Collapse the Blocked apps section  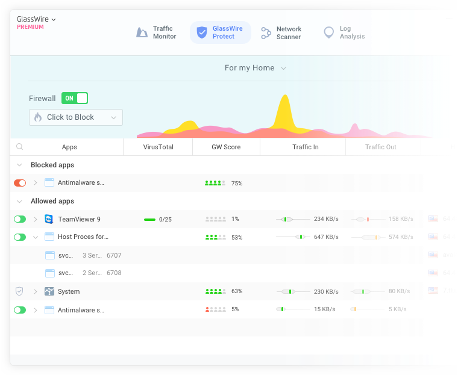click(x=19, y=165)
